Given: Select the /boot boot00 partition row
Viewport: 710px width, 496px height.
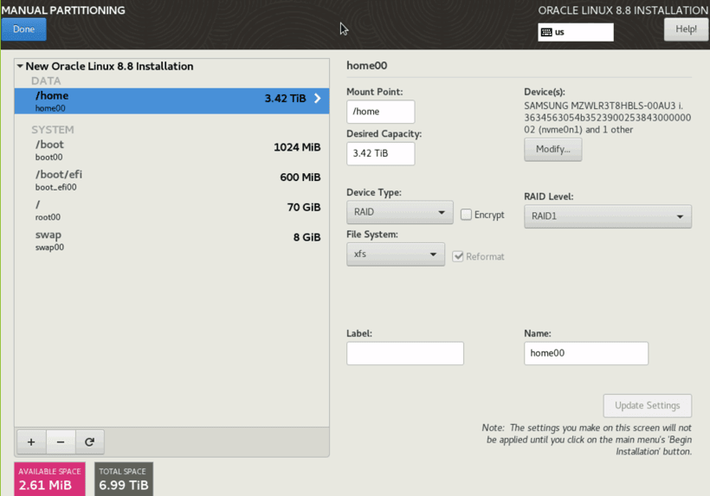Looking at the screenshot, I should 171,150.
